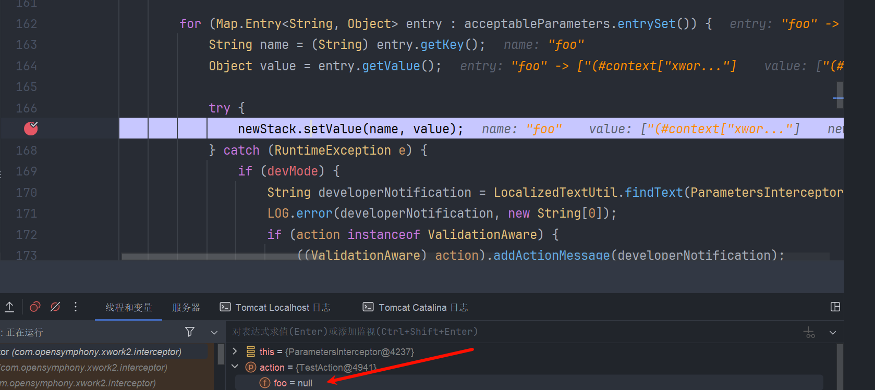Expand the evaluate expression history dropdown
The height and width of the screenshot is (390, 875).
pos(833,332)
